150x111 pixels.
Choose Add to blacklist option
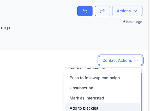click(x=103, y=108)
